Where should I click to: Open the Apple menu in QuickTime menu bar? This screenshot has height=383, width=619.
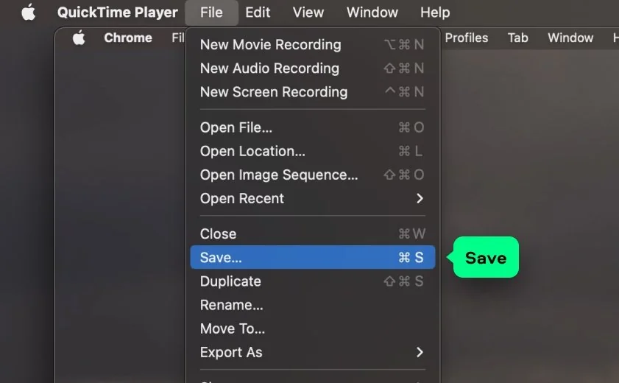pyautogui.click(x=29, y=13)
